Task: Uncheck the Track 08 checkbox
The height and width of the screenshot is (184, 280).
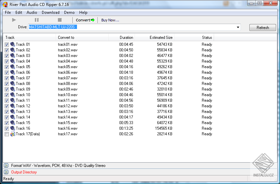Action: (x=7, y=84)
